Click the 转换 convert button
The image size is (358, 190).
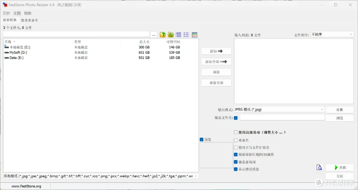click(x=339, y=167)
